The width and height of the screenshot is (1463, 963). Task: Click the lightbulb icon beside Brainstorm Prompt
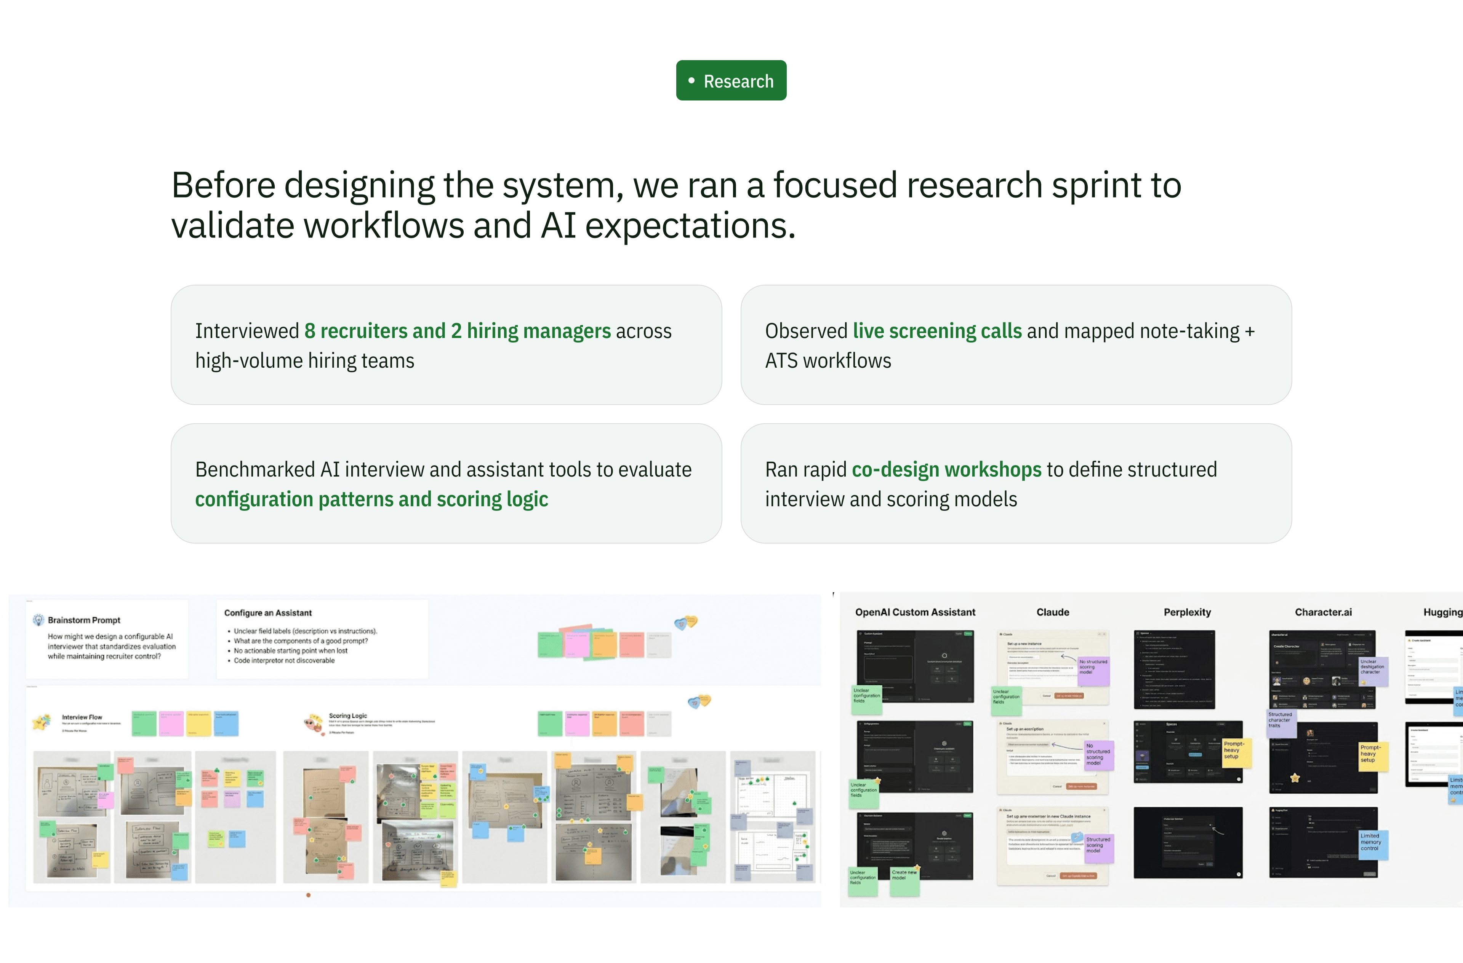[38, 620]
